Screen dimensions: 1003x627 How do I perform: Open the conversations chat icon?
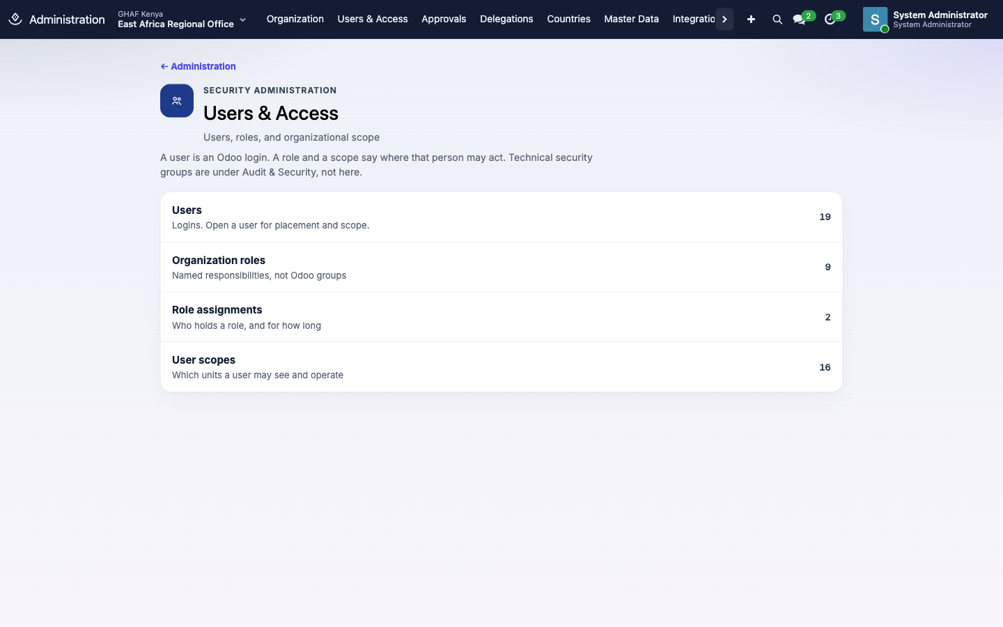799,20
